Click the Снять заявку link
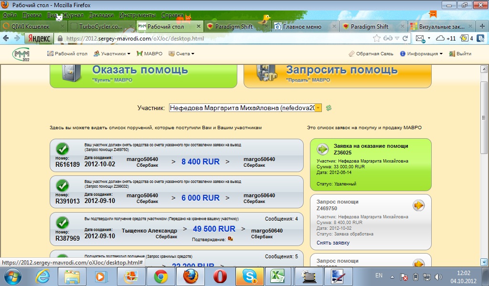 pos(333,243)
